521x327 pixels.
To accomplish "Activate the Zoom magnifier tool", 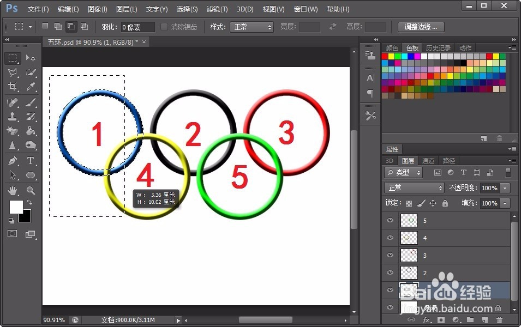I will 31,191.
